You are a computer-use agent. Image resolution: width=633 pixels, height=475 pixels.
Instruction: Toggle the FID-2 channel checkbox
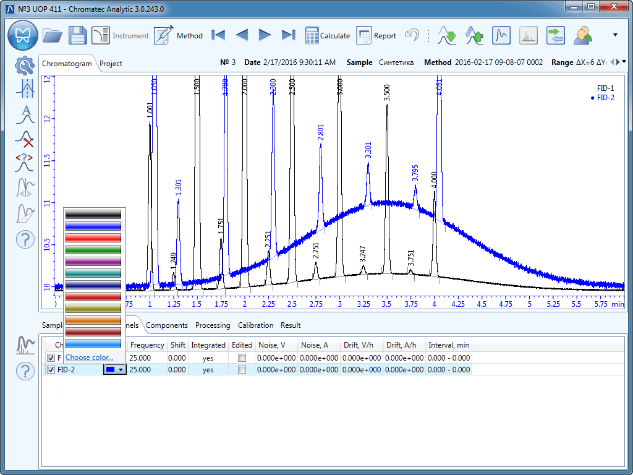click(51, 370)
